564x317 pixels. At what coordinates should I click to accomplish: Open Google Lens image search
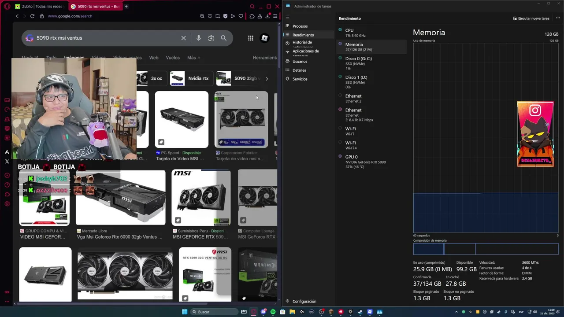pyautogui.click(x=211, y=38)
